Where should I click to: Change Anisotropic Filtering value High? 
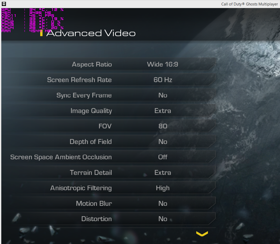163,188
